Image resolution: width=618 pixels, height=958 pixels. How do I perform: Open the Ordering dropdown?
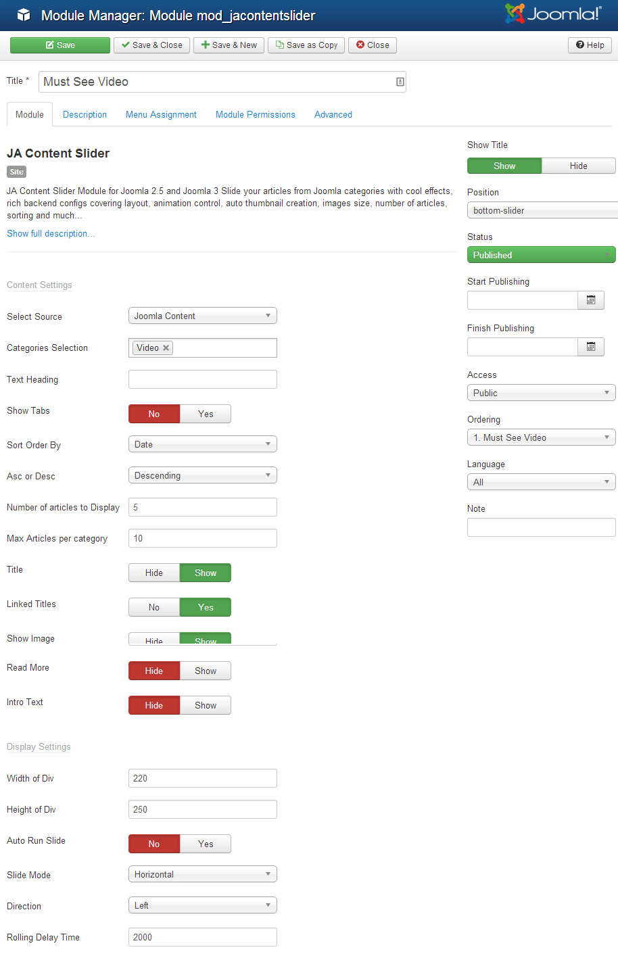(542, 437)
